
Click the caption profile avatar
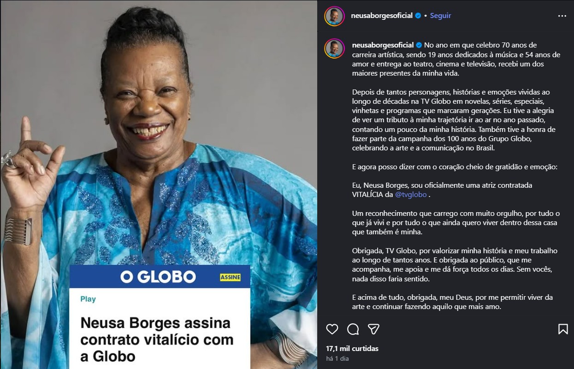pyautogui.click(x=334, y=48)
